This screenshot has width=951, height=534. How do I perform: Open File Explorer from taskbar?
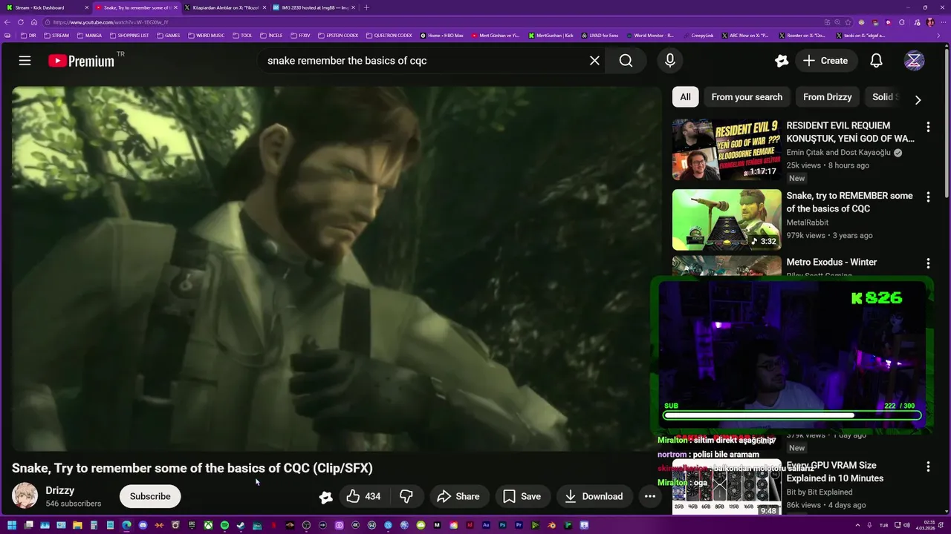pos(77,525)
